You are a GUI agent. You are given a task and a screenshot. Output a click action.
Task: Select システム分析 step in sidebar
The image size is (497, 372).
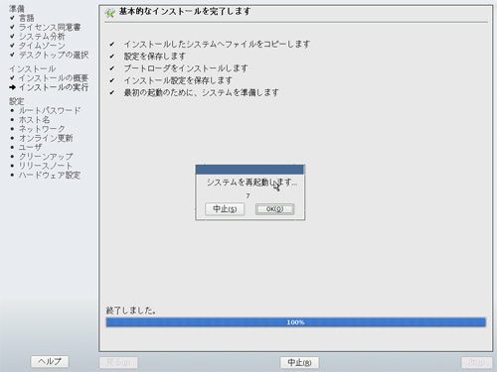42,37
